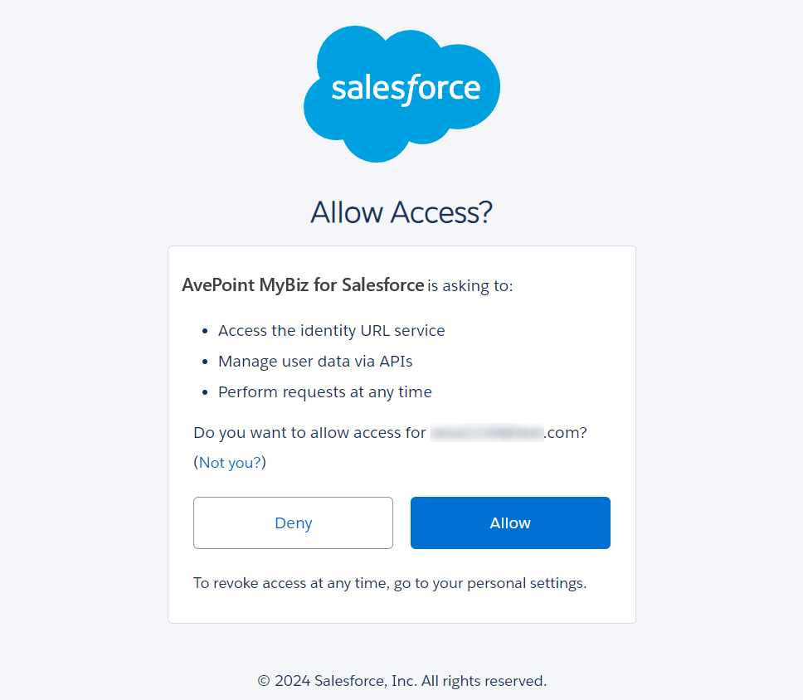The height and width of the screenshot is (700, 803).
Task: Select the is asking to text
Action: [x=468, y=285]
